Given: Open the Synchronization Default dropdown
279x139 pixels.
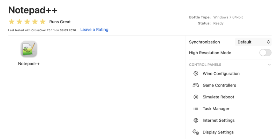Looking at the screenshot, I should tap(253, 42).
